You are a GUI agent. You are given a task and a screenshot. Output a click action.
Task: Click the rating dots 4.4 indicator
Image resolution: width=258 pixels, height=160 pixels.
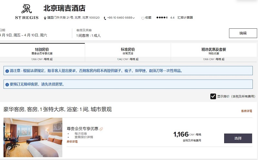click(x=162, y=17)
